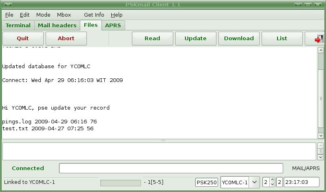Click the small box showing 2 beside spinner

click(280, 182)
